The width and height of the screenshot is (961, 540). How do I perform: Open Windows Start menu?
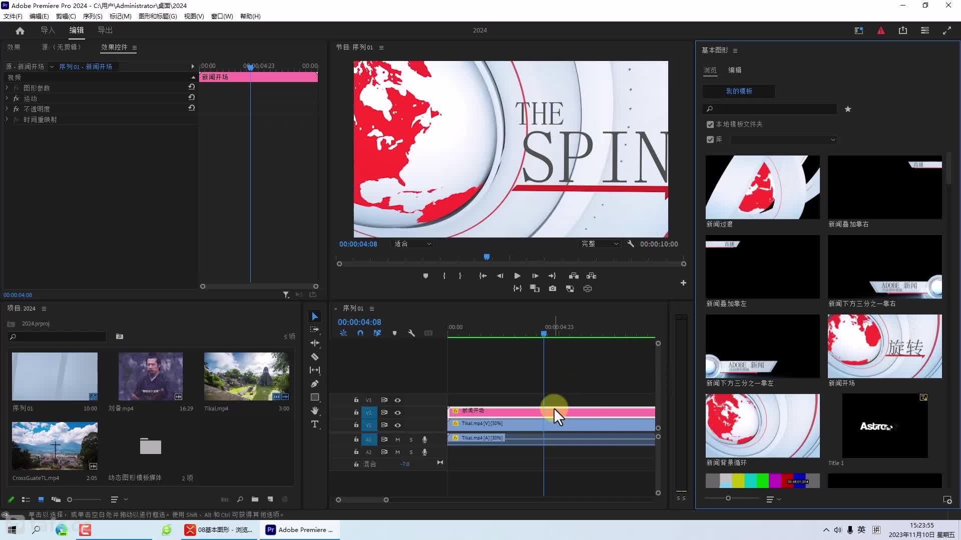(x=12, y=530)
